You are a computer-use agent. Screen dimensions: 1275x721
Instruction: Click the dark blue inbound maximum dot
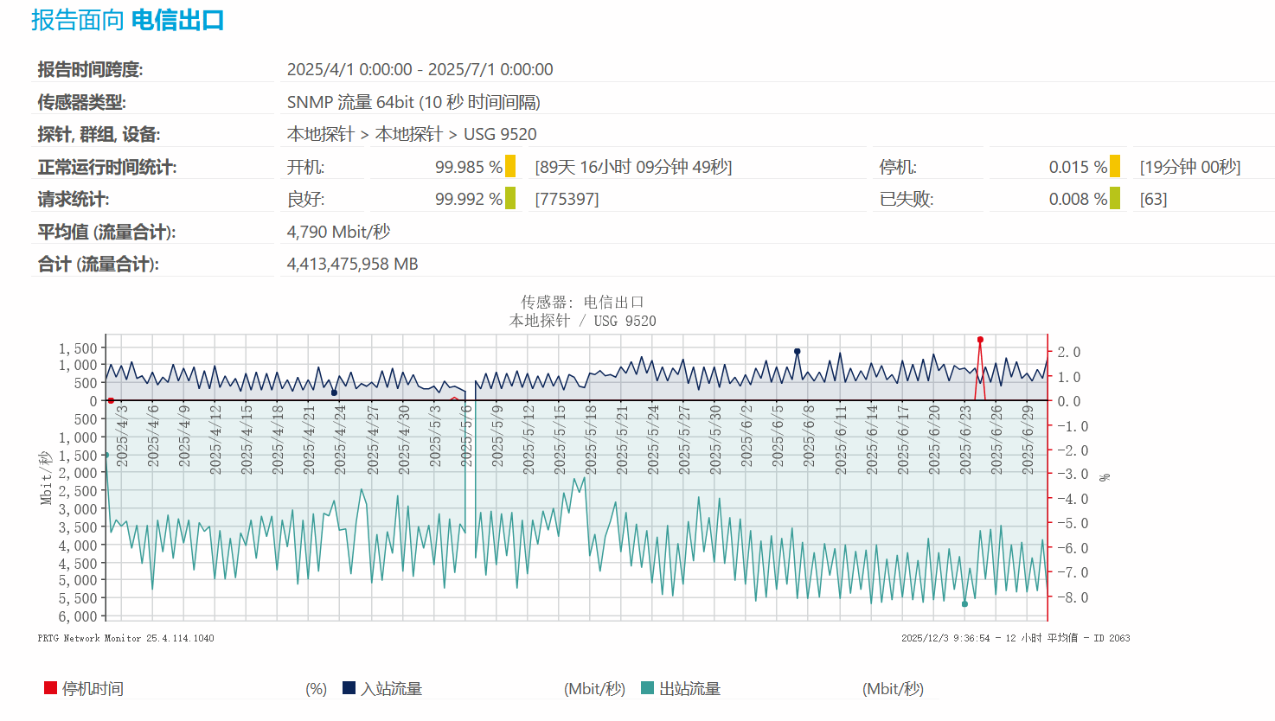point(798,352)
